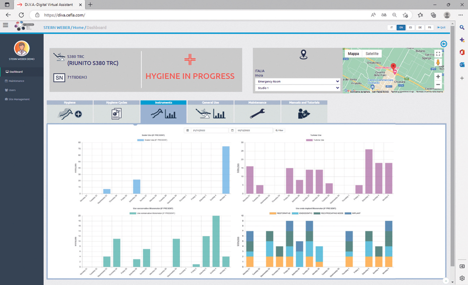Toggle ENDODONTIC blue legend swatch

[295, 213]
